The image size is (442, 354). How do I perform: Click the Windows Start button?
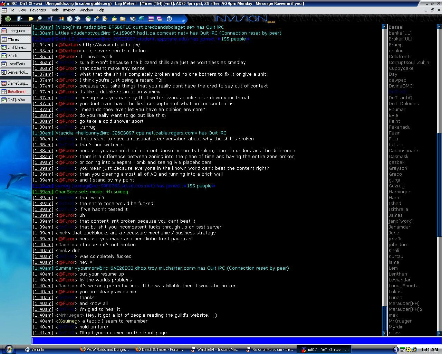pos(9,349)
